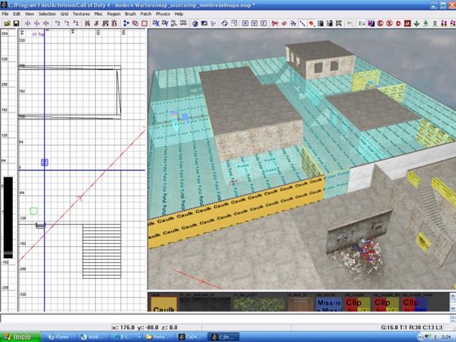The image size is (456, 342).
Task: Select the dark concrete texture thumbnail
Action: tap(205, 304)
